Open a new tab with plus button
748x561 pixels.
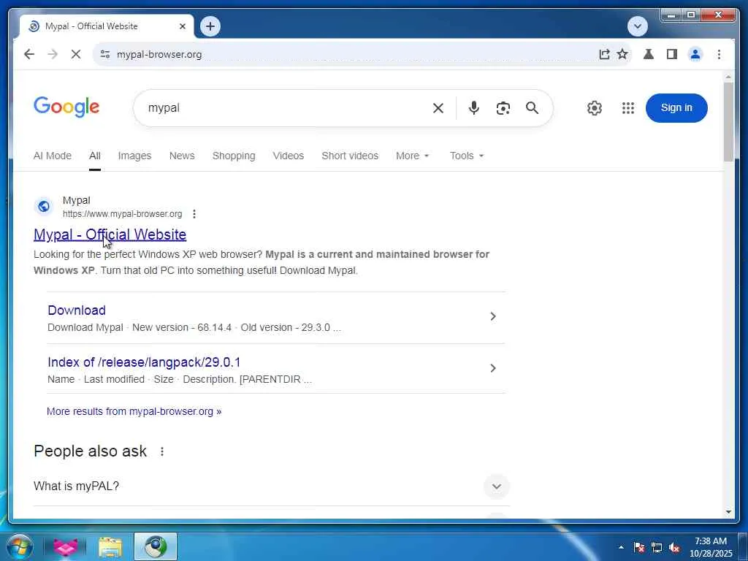click(210, 26)
